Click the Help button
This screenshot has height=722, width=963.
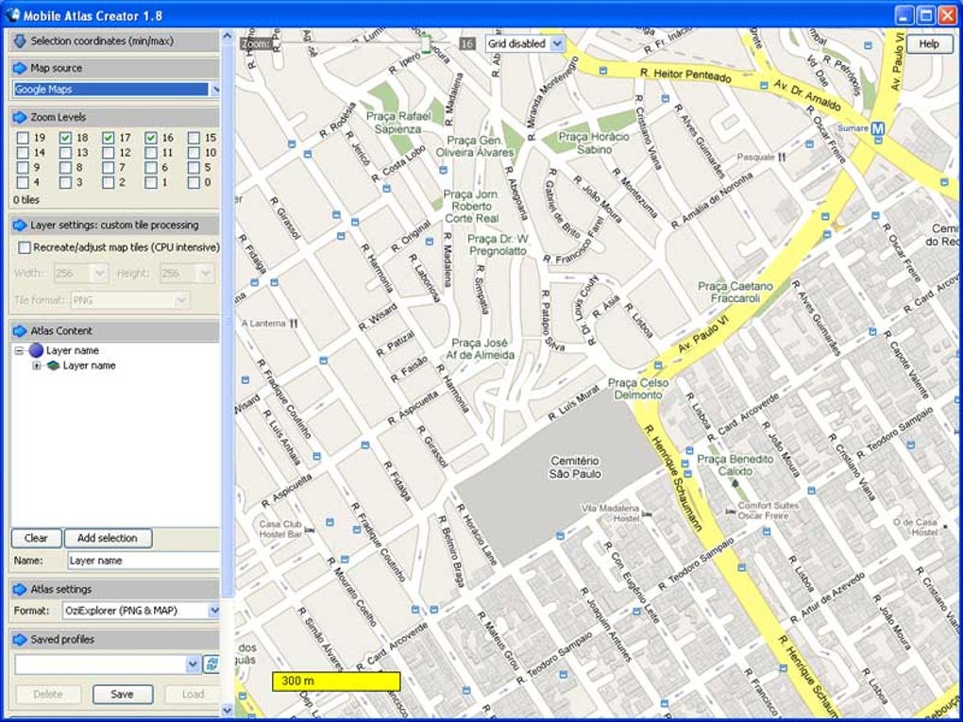click(929, 43)
